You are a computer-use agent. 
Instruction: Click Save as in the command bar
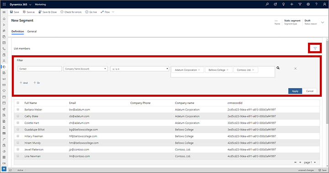[29, 12]
